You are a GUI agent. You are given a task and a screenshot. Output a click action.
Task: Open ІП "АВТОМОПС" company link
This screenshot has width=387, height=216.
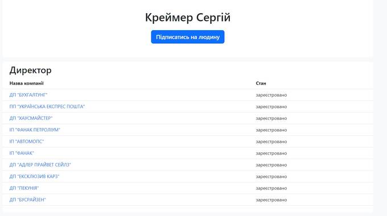point(27,142)
